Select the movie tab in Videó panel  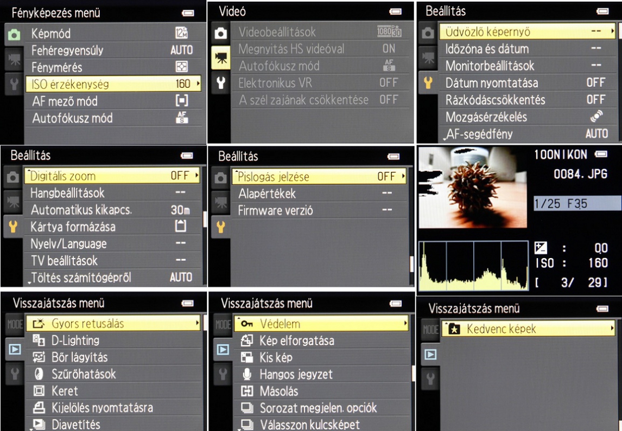click(x=220, y=59)
